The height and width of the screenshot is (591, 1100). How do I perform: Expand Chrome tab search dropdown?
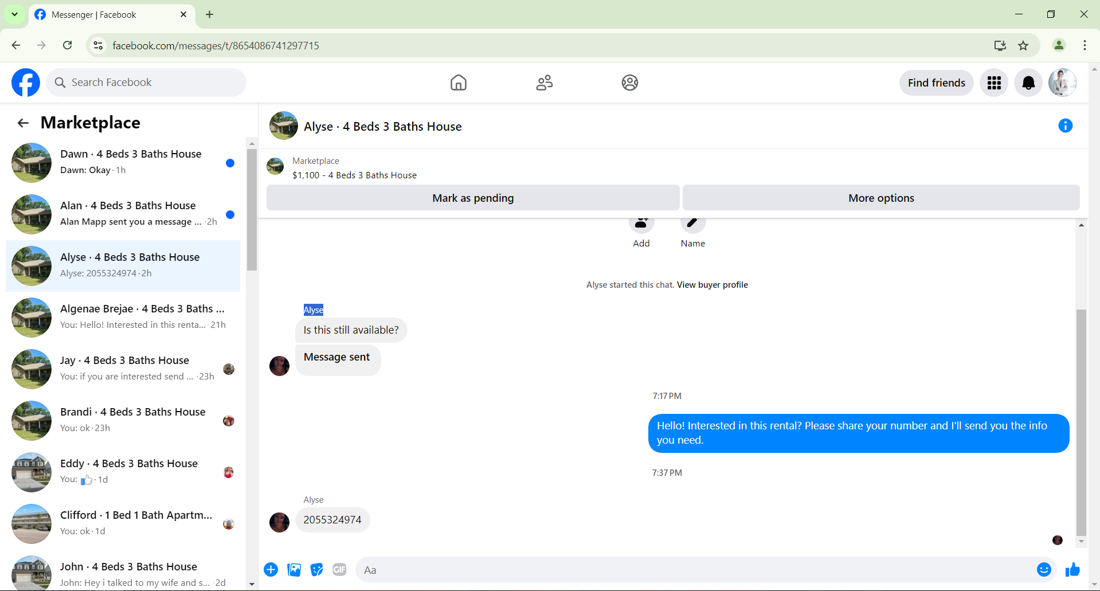tap(14, 14)
